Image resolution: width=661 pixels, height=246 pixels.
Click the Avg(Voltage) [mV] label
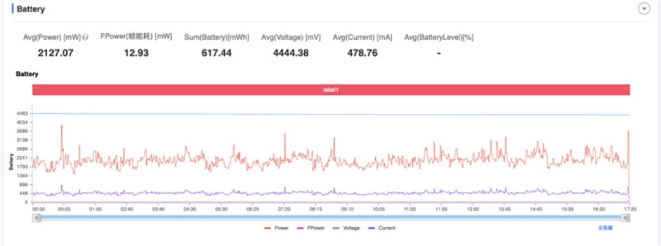291,37
